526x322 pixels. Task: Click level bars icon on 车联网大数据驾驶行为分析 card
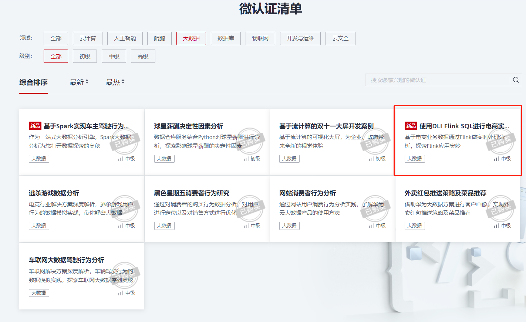pyautogui.click(x=121, y=293)
